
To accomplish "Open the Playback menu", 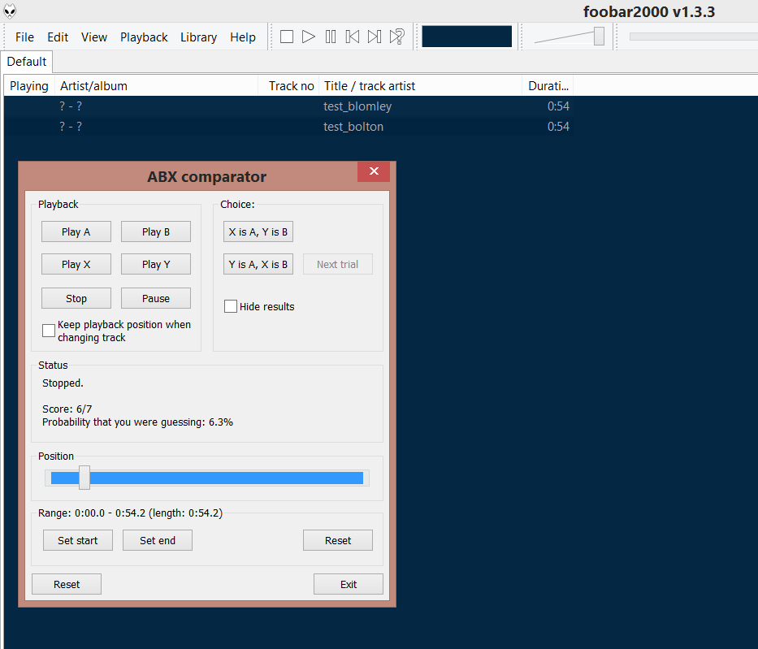I will [x=144, y=37].
